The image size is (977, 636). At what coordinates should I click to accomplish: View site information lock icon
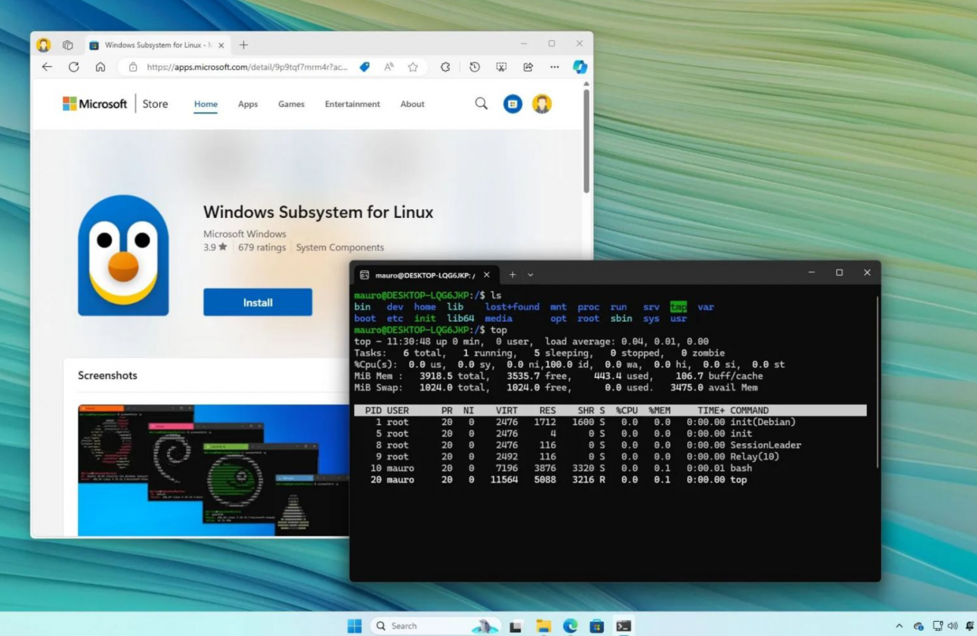point(133,67)
